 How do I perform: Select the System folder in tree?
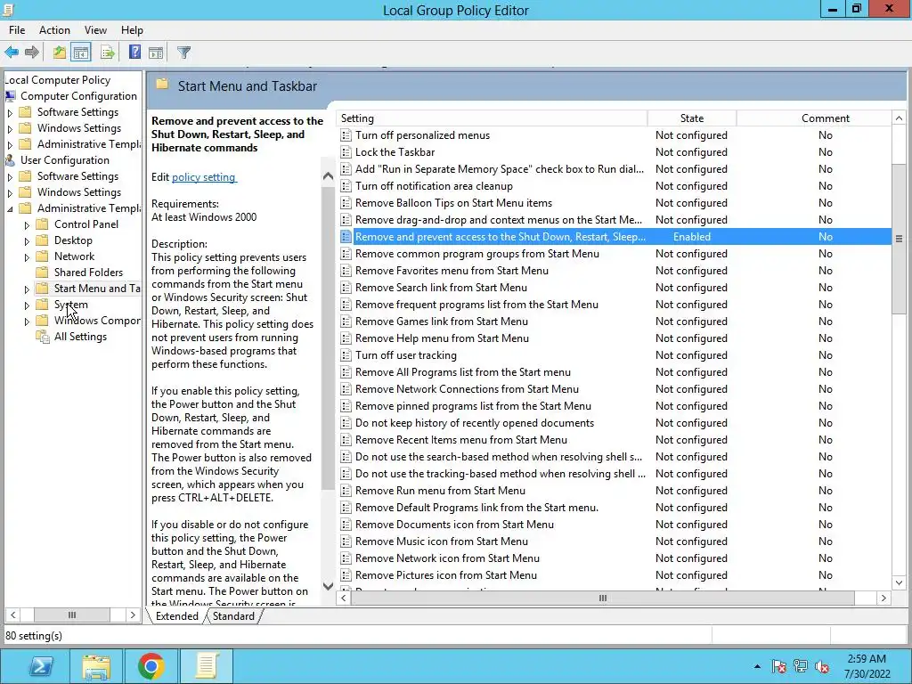click(x=71, y=305)
